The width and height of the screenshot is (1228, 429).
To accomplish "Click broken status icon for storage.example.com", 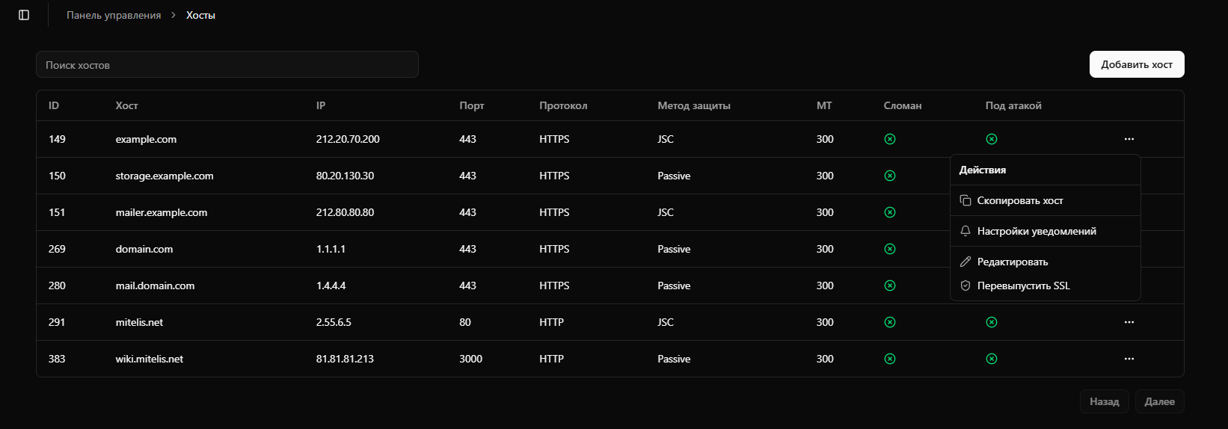I will coord(890,176).
